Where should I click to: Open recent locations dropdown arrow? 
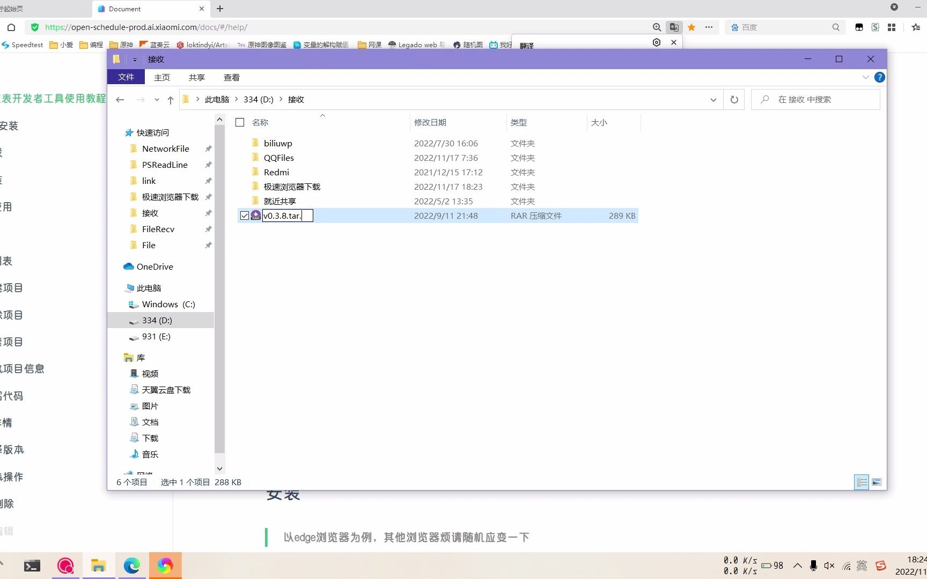coord(157,100)
